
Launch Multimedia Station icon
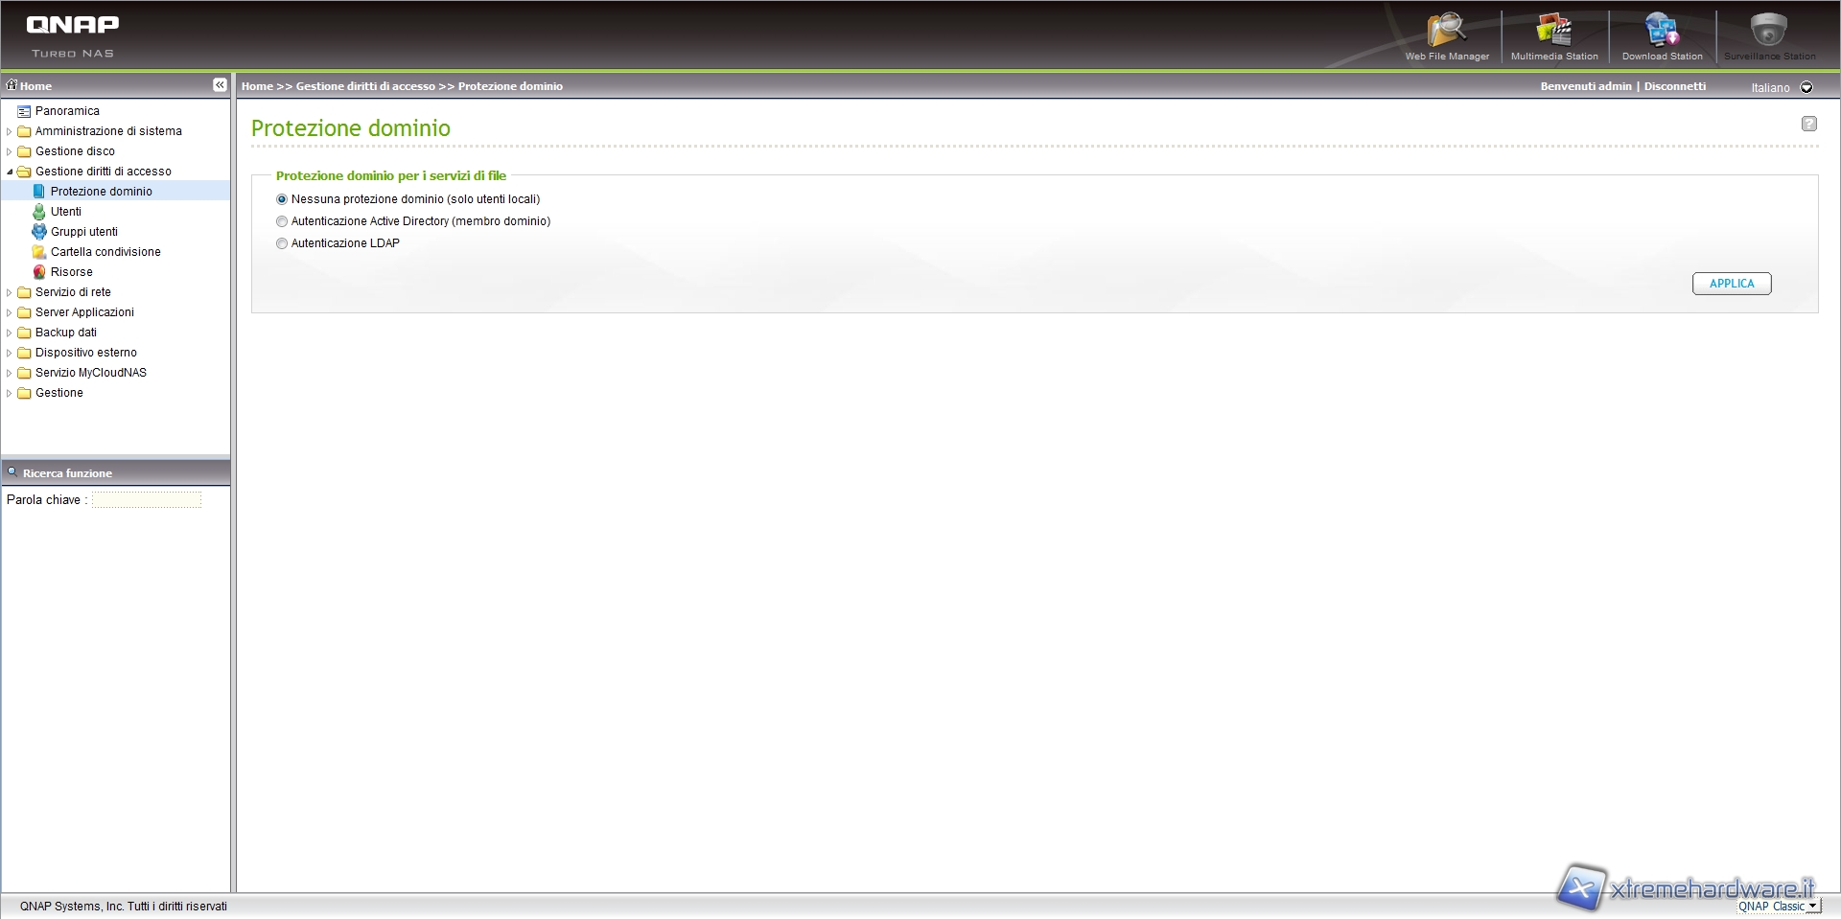[x=1554, y=34]
